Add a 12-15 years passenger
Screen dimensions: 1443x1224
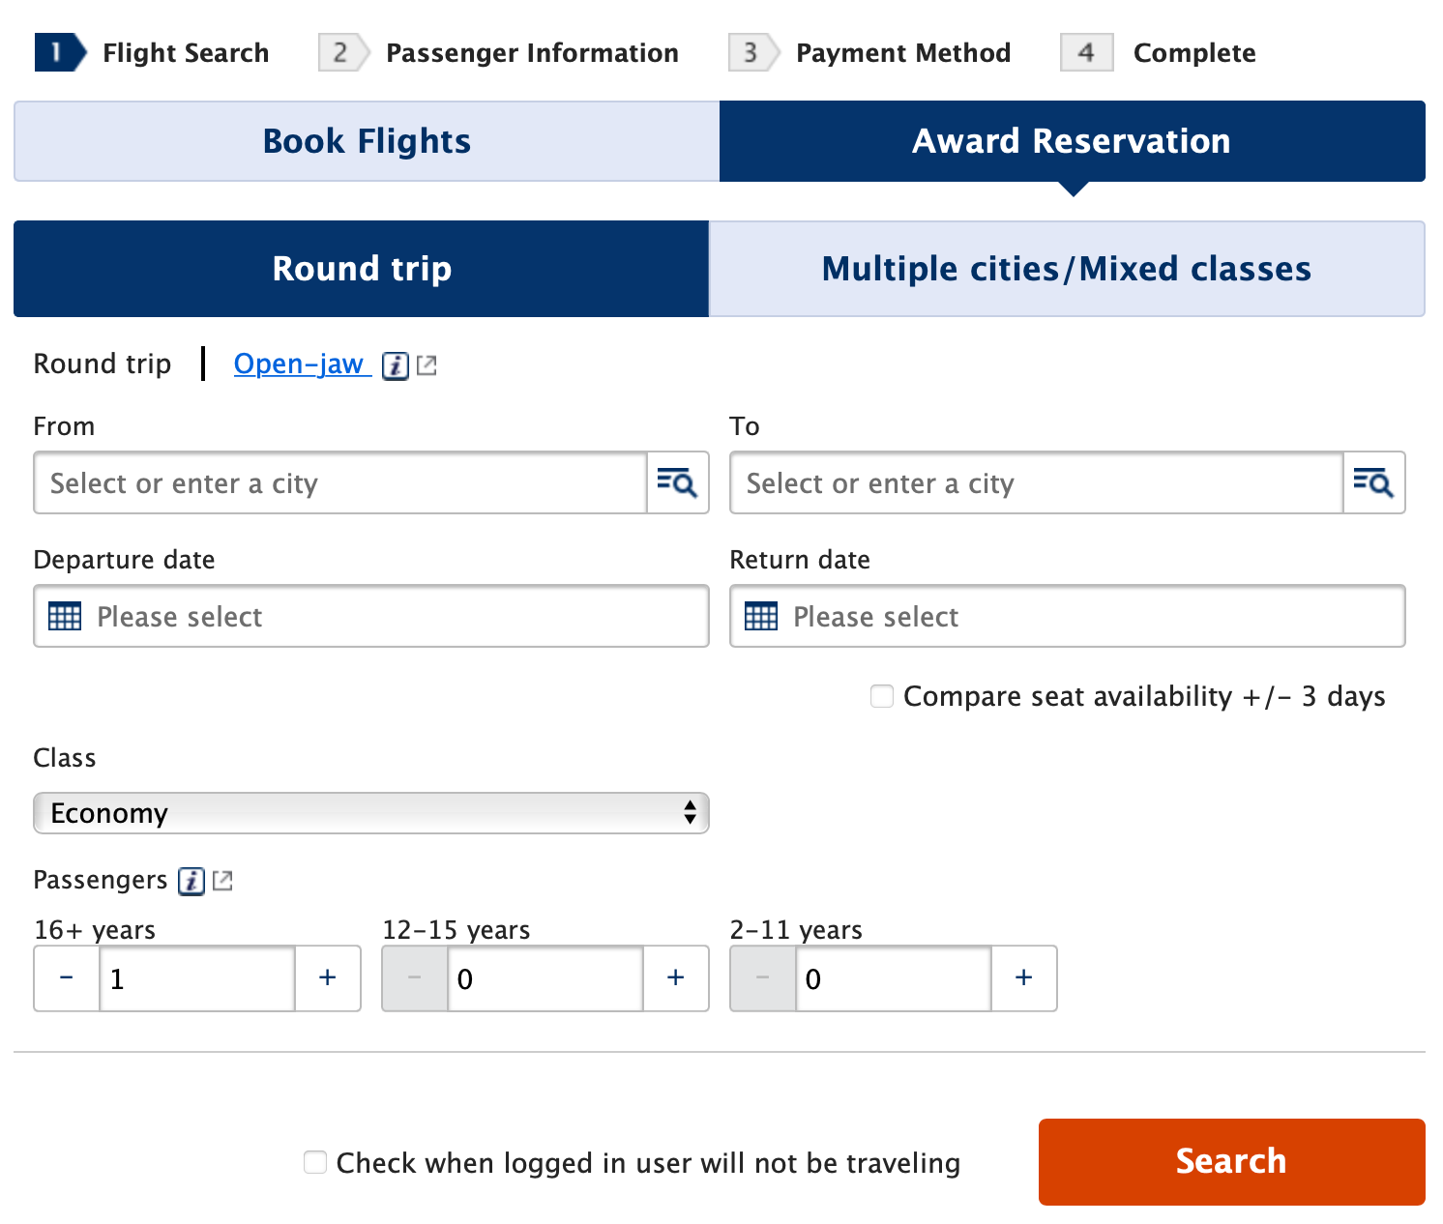(676, 978)
